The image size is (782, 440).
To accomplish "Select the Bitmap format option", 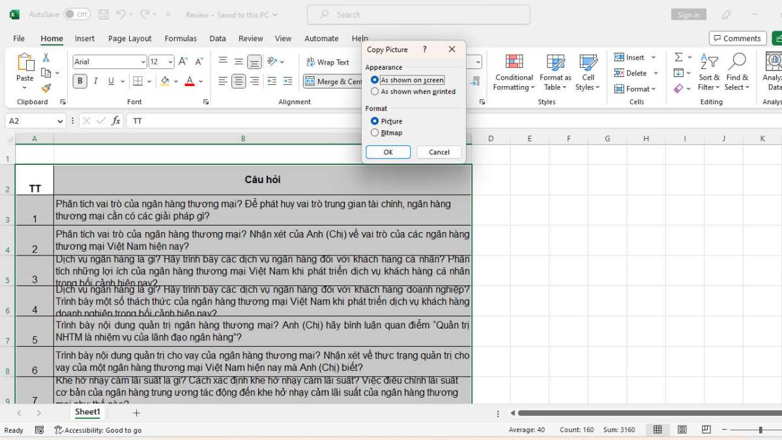I will tap(386, 133).
